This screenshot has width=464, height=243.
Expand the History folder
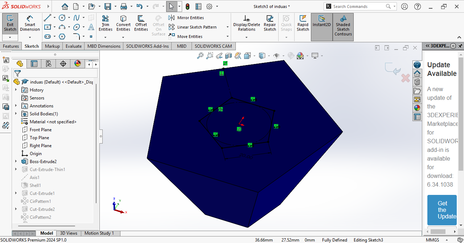(x=16, y=90)
